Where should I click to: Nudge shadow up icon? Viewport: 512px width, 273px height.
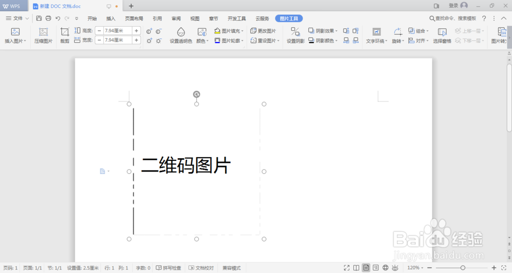tap(346, 31)
